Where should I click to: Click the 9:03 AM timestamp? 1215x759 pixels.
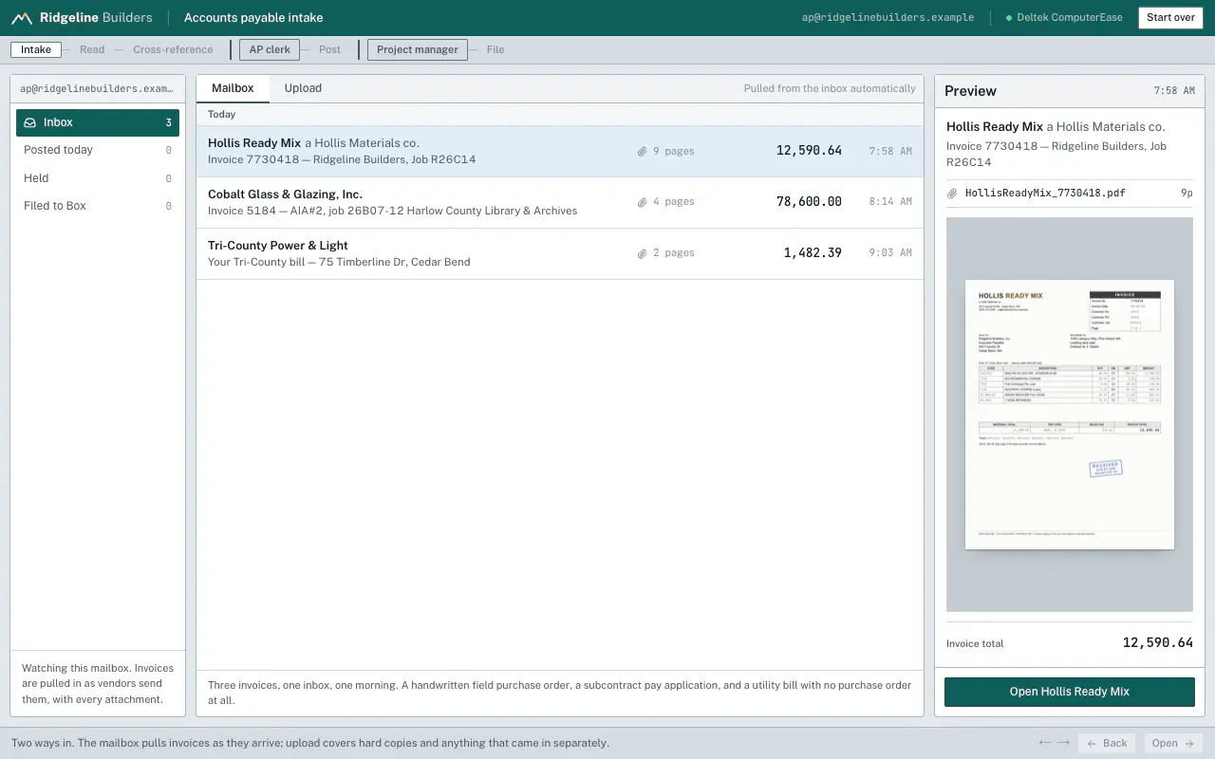(890, 253)
